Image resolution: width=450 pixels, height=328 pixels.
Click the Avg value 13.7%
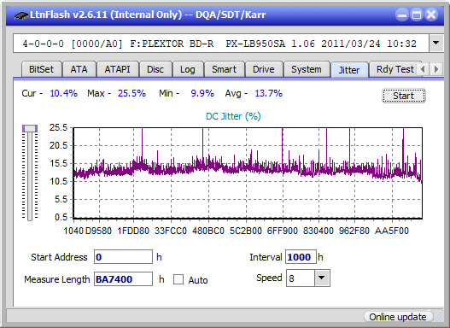pyautogui.click(x=269, y=93)
